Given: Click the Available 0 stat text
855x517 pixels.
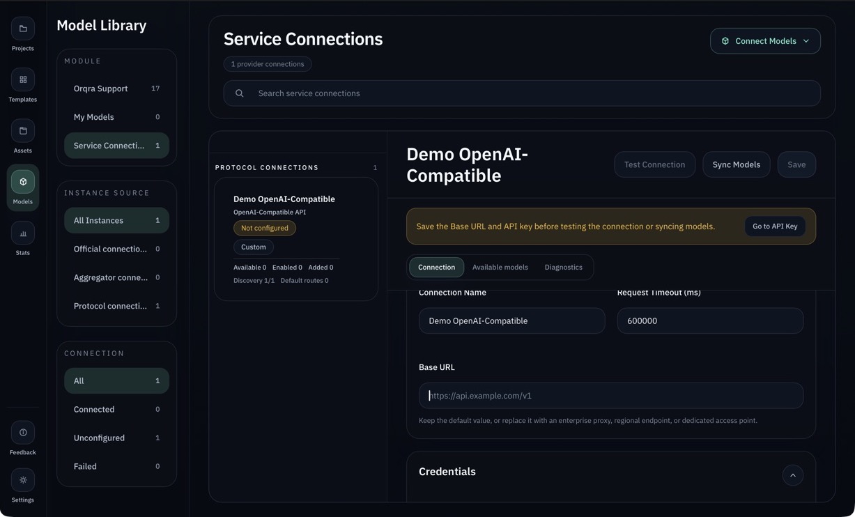Looking at the screenshot, I should coord(249,268).
